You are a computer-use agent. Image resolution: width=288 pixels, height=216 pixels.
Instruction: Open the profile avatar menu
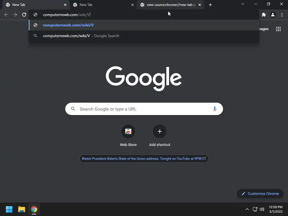tap(273, 15)
